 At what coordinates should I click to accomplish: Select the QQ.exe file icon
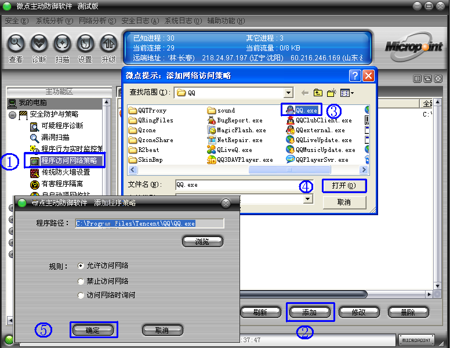(x=289, y=110)
